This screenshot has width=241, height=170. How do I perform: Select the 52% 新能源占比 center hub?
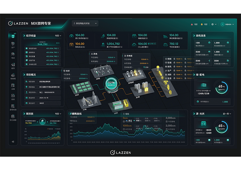tap(111, 84)
